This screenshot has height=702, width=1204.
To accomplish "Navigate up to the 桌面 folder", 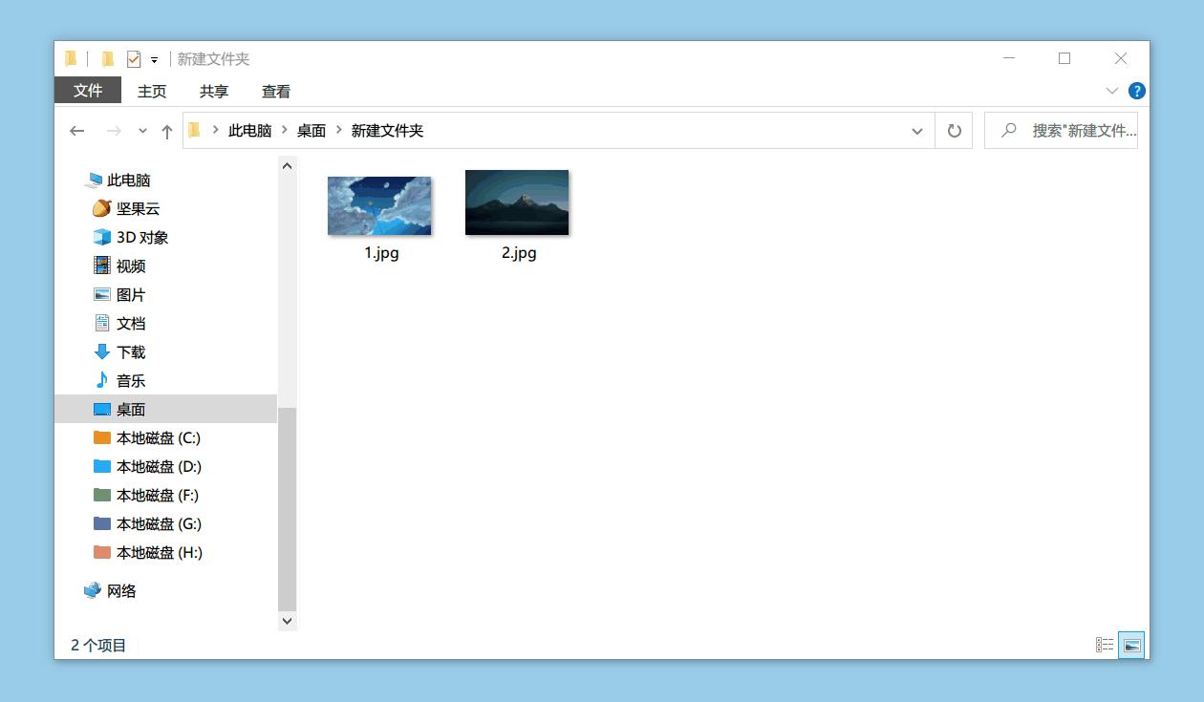I will tap(311, 130).
